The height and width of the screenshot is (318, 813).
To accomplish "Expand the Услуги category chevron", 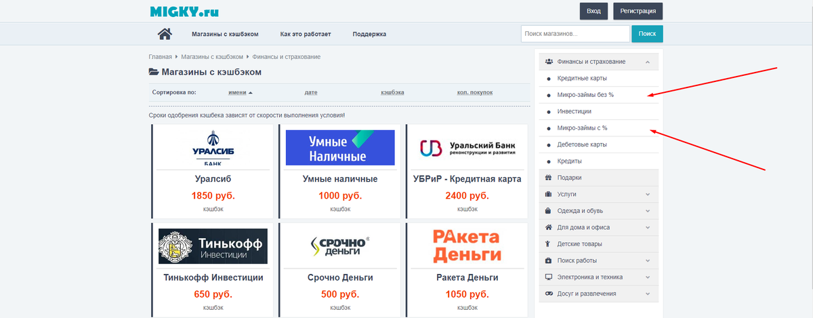I will tap(648, 194).
